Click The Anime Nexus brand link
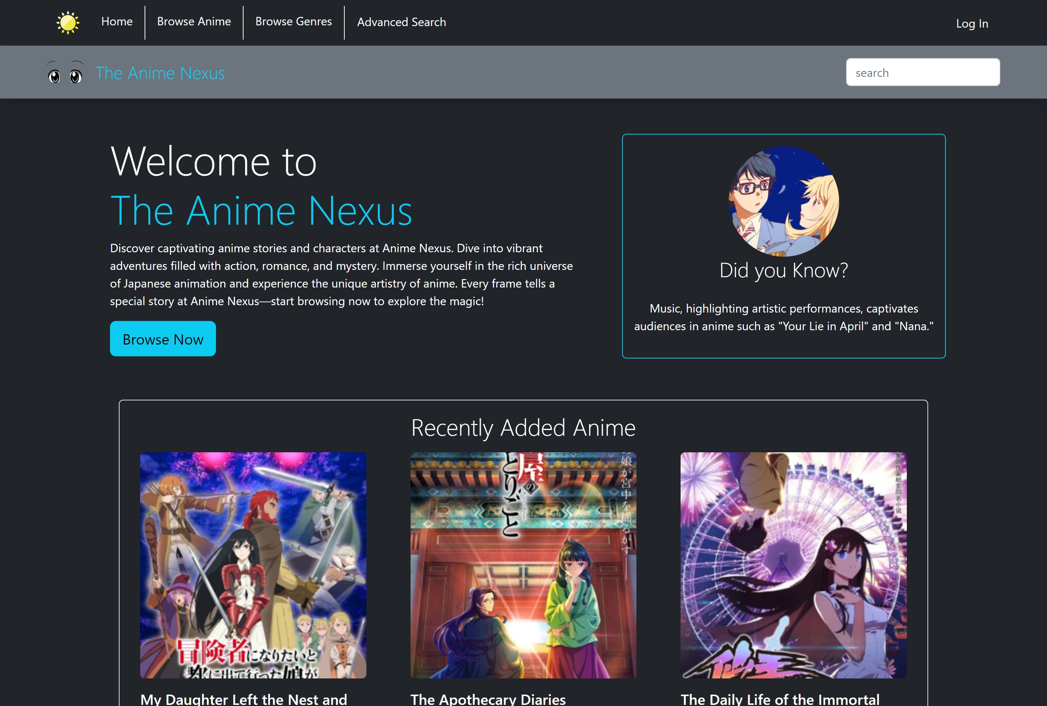The width and height of the screenshot is (1047, 706). [160, 73]
